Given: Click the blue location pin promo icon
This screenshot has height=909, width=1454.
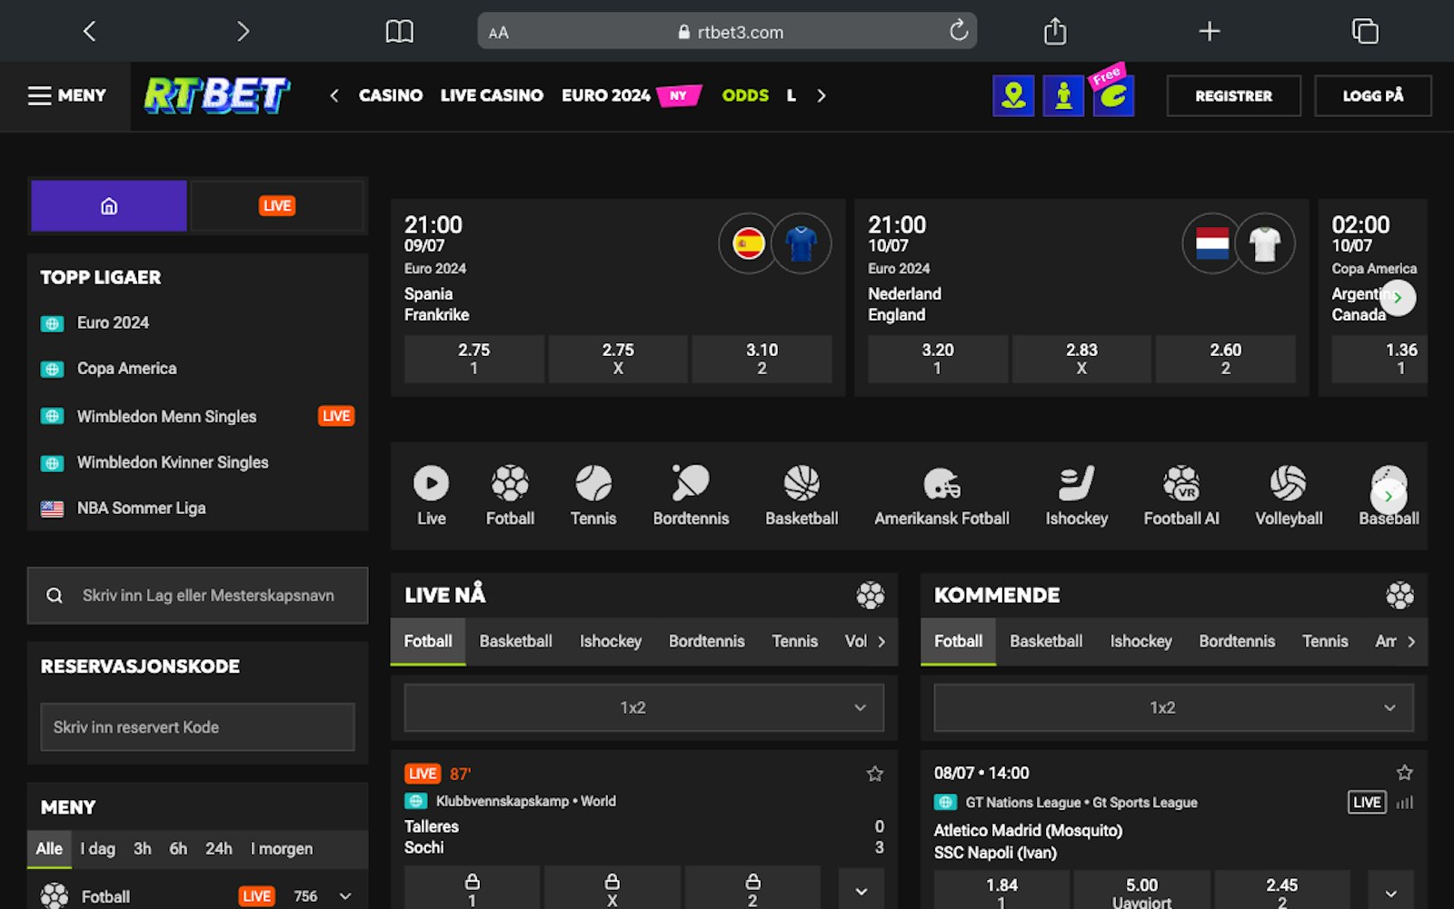Looking at the screenshot, I should (x=1013, y=95).
